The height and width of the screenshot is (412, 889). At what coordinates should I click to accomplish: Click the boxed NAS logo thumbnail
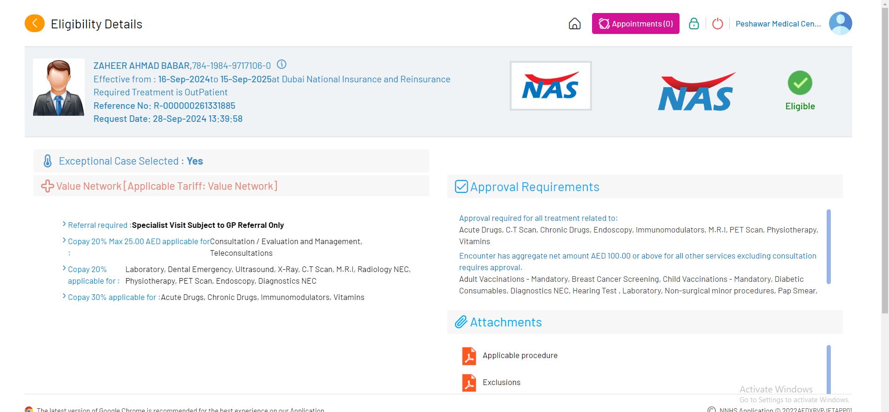click(550, 86)
